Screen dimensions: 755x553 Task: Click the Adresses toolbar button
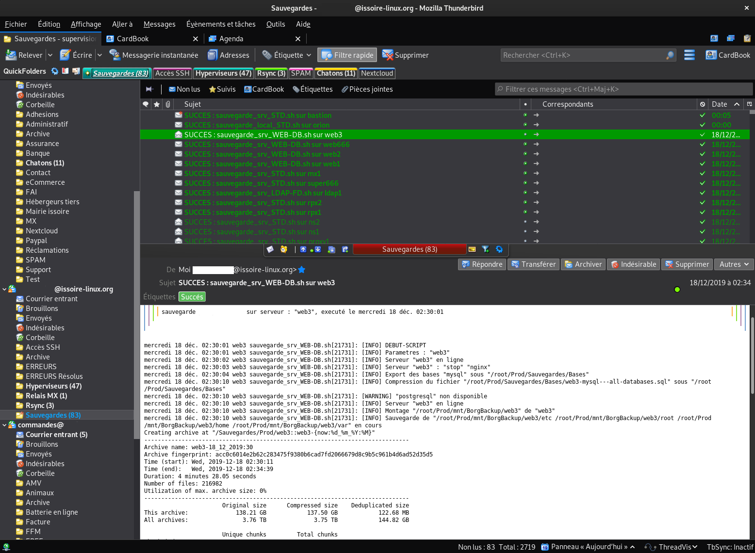(229, 55)
